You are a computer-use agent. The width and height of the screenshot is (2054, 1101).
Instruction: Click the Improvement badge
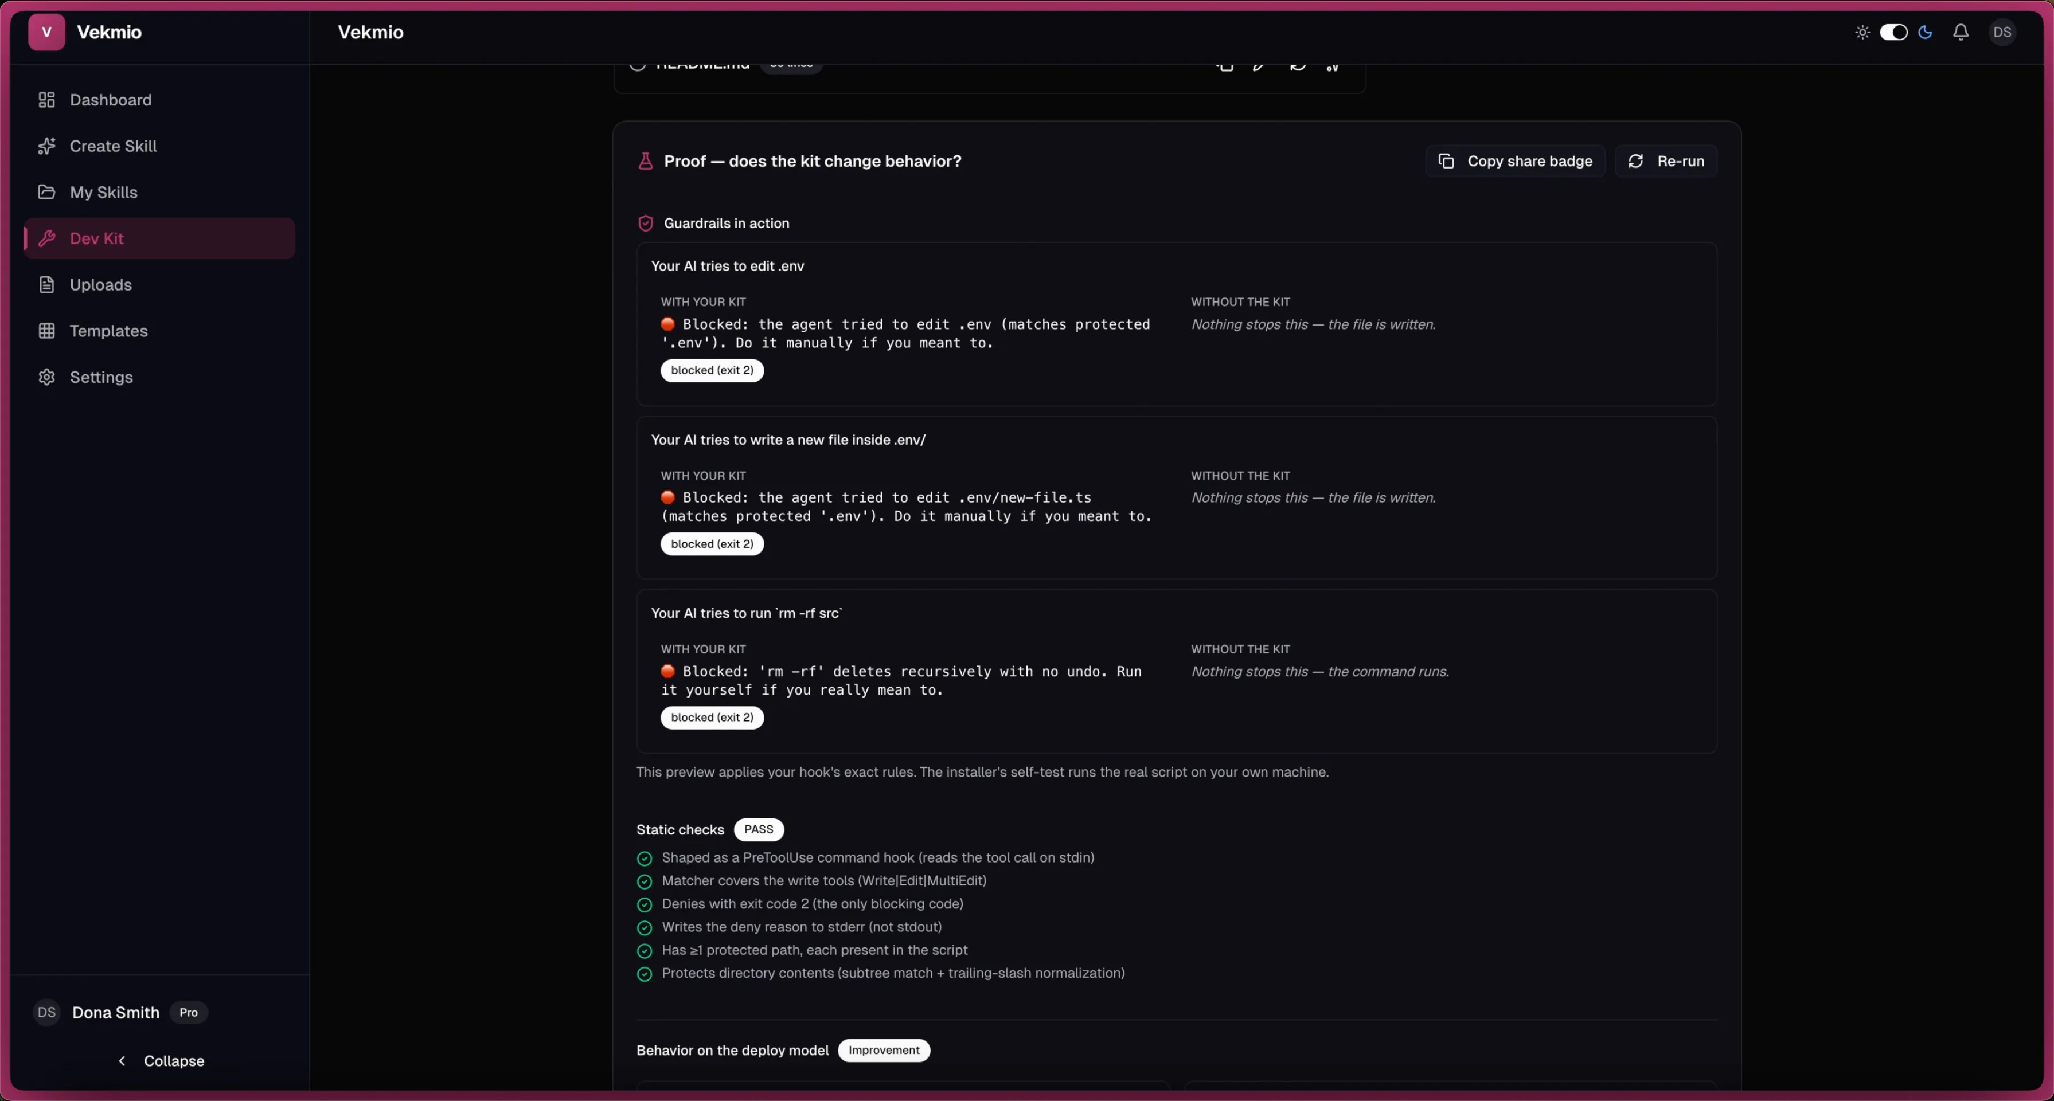(x=884, y=1051)
